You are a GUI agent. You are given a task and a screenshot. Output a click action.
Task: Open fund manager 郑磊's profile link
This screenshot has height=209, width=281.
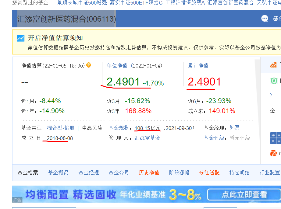point(235,128)
